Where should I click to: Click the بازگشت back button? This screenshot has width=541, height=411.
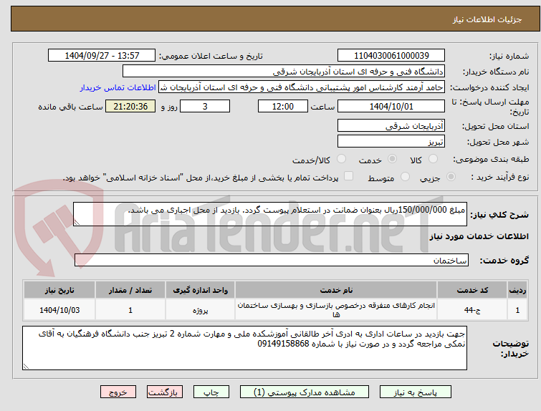[x=164, y=392]
